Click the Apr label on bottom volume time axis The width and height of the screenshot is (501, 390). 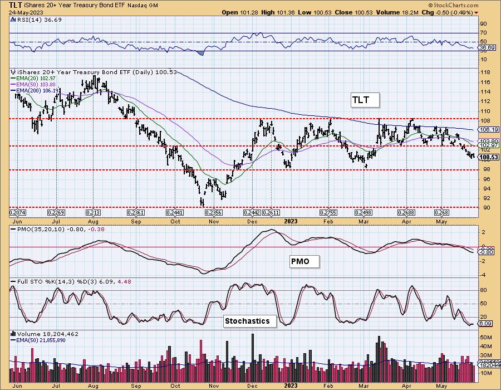tap(406, 386)
